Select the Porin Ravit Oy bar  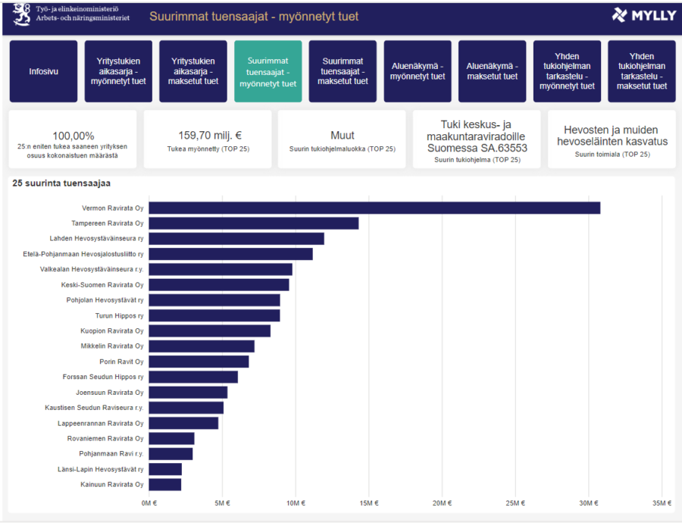point(199,362)
